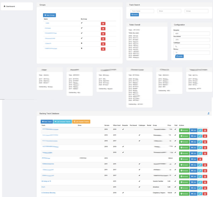
Task: Click the Show search field
Action: [x=169, y=11]
